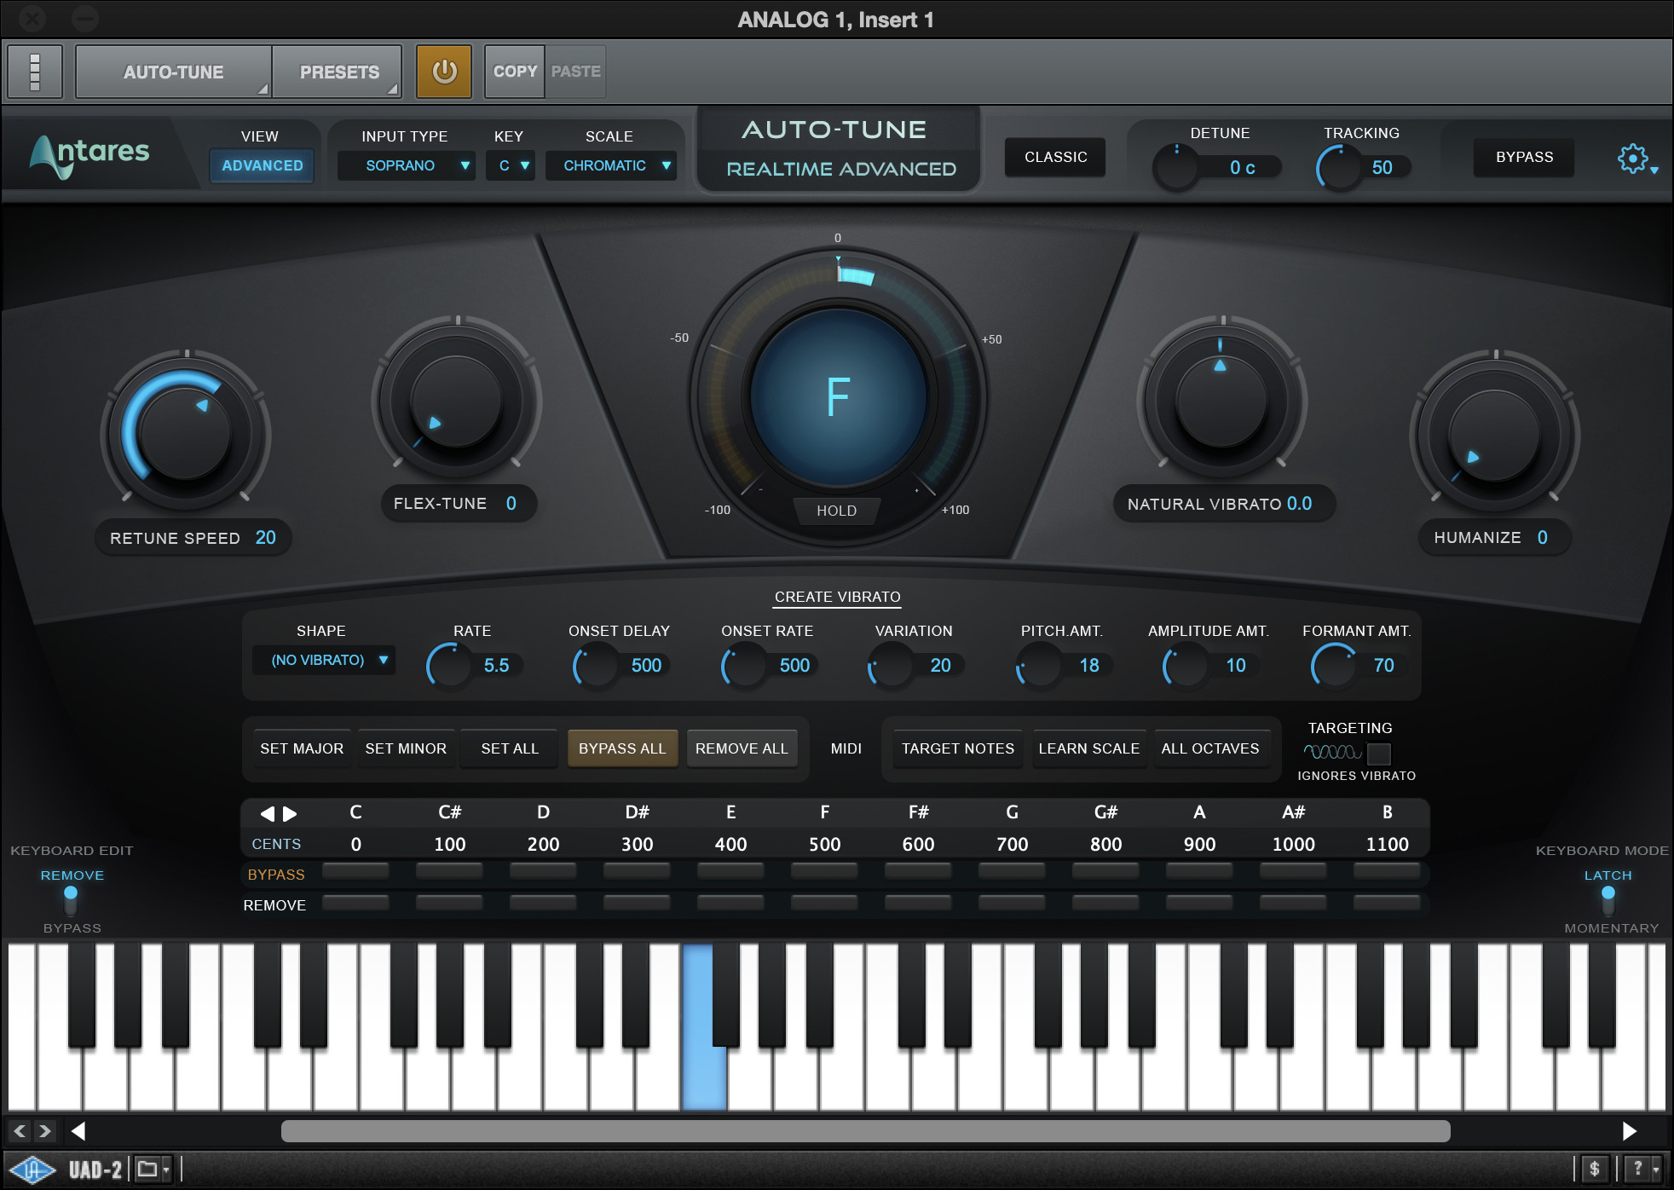
Task: Click the Pitch Amt. knob
Action: coord(1039,665)
